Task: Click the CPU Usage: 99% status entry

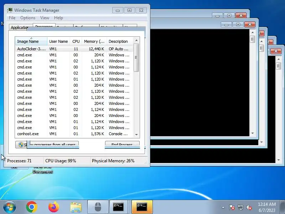Action: click(x=61, y=161)
